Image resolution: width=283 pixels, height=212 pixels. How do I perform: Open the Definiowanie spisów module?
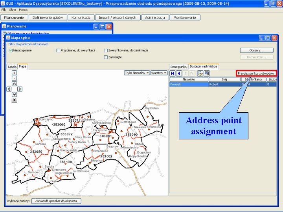pos(48,18)
